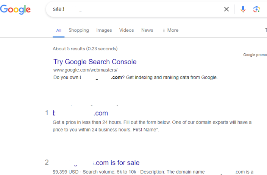Open the Try Google Search Console link

click(x=95, y=62)
